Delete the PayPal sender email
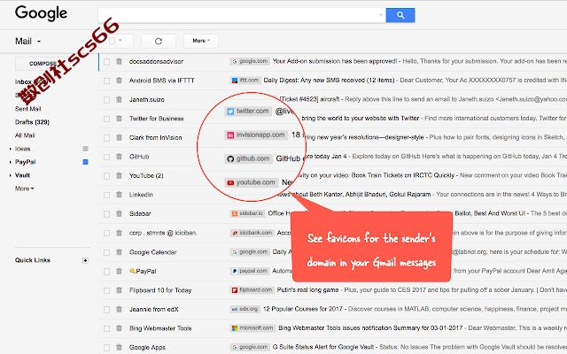 point(119,272)
